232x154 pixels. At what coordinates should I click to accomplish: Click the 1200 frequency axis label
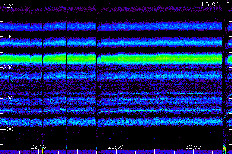10,6
